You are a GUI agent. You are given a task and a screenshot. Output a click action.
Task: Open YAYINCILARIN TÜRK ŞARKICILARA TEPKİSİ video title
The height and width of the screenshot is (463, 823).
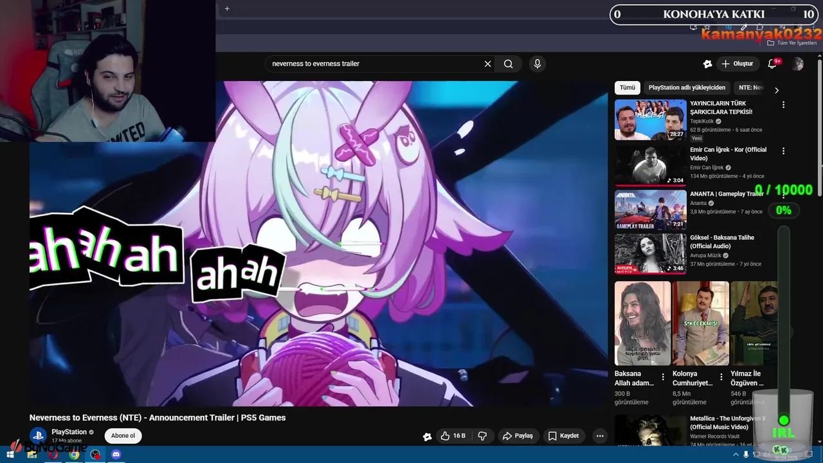tap(721, 107)
